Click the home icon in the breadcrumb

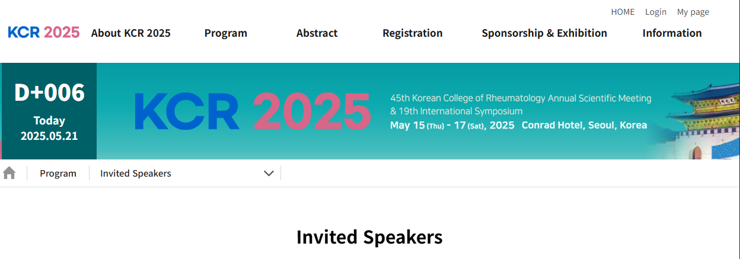click(9, 173)
